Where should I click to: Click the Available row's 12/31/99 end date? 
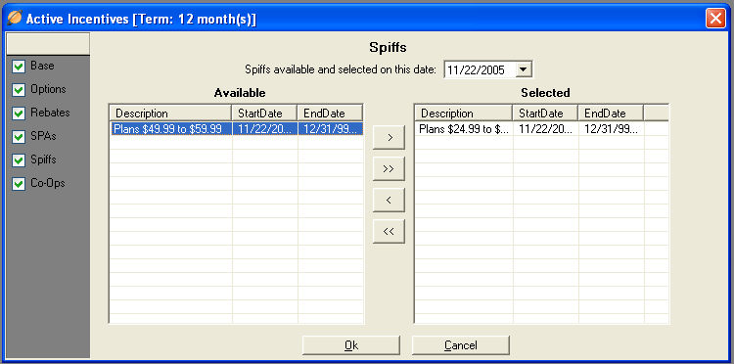(331, 128)
